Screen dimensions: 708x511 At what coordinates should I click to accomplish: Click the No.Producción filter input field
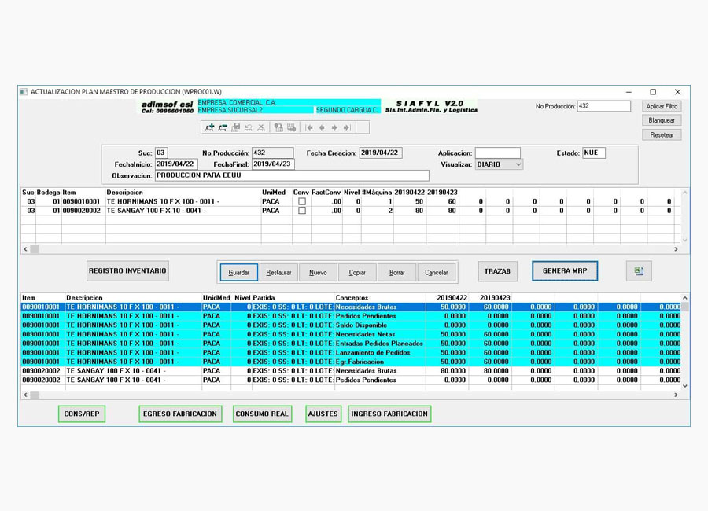pos(603,106)
